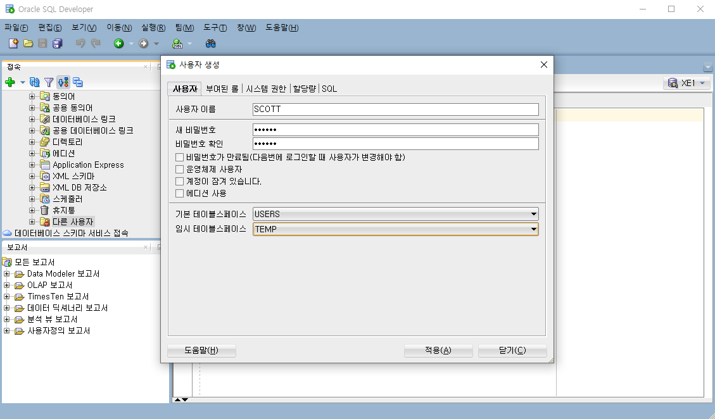The width and height of the screenshot is (715, 419).
Task: Open the 보기(V) menu
Action: tap(84, 28)
